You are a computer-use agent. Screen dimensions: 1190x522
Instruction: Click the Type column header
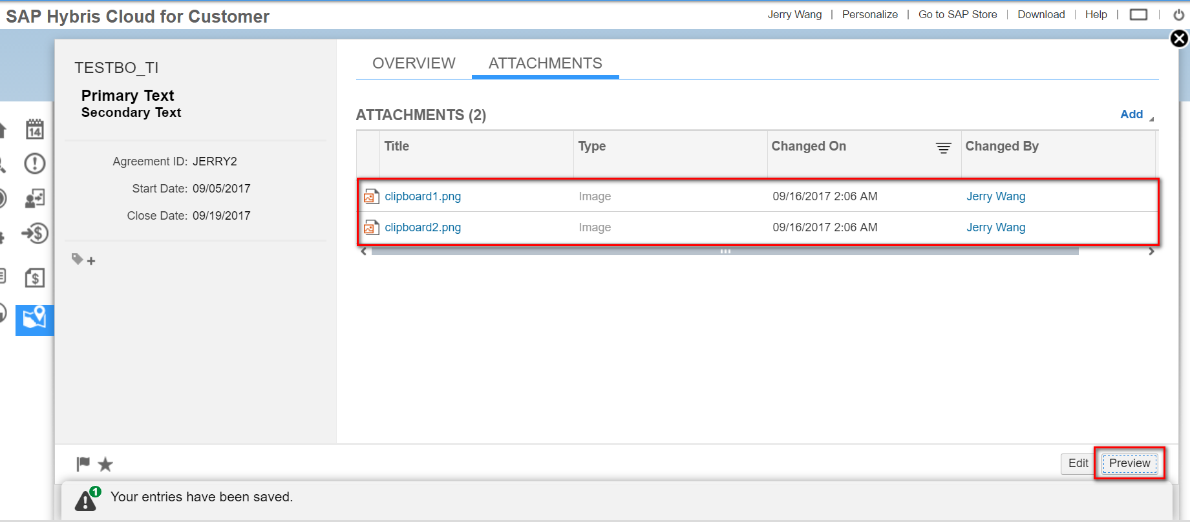[x=591, y=146]
